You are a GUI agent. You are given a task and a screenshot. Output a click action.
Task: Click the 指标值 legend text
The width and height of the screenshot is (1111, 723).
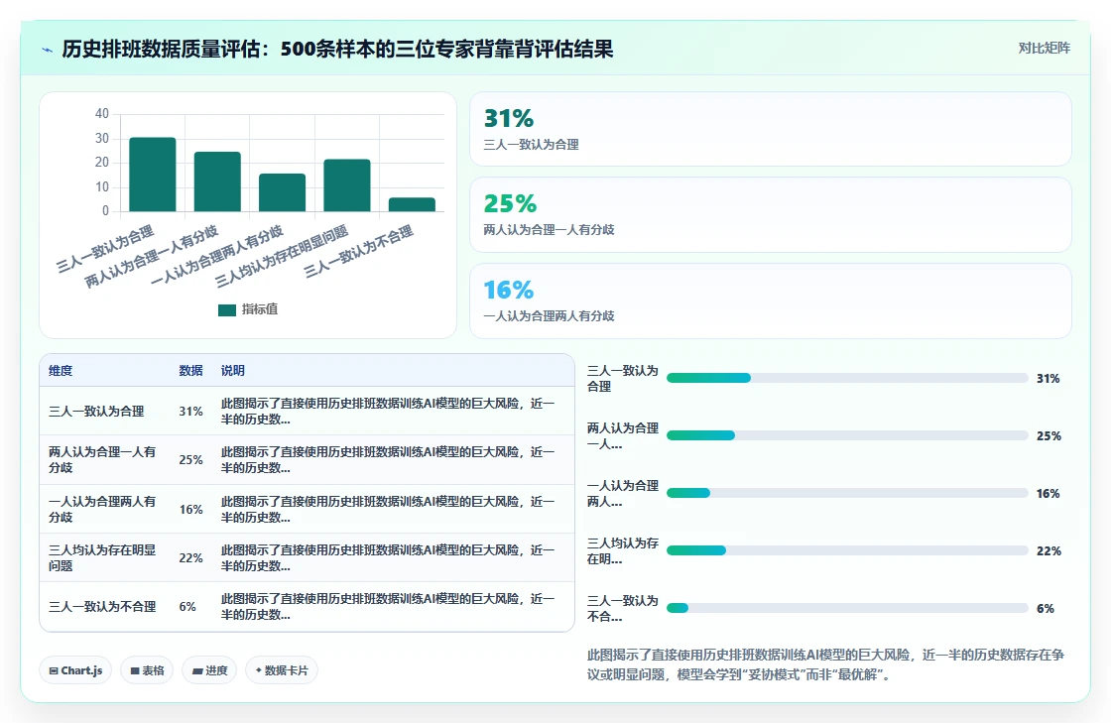259,309
